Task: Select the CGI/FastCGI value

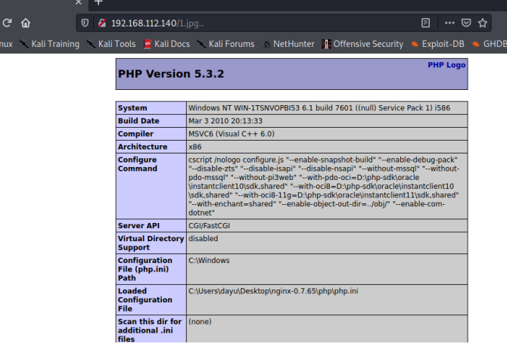Action: 209,225
